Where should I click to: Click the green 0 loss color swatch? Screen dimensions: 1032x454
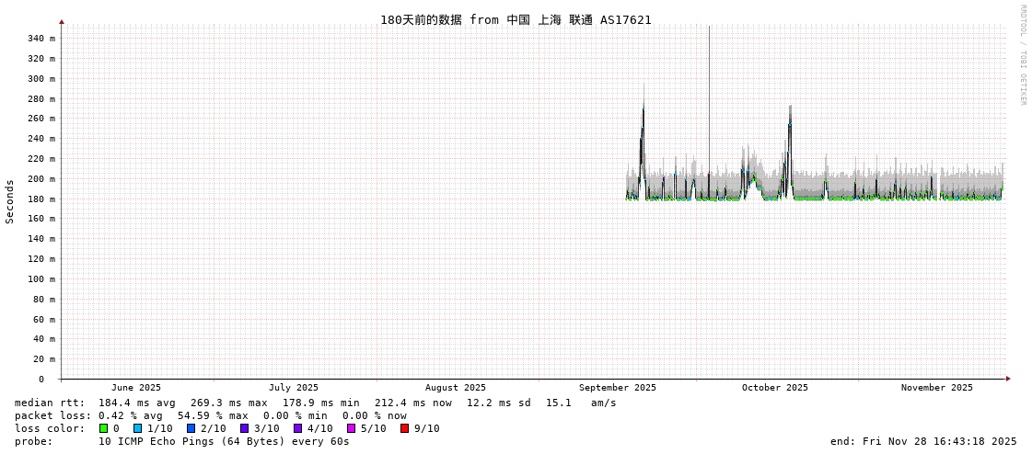click(x=103, y=428)
